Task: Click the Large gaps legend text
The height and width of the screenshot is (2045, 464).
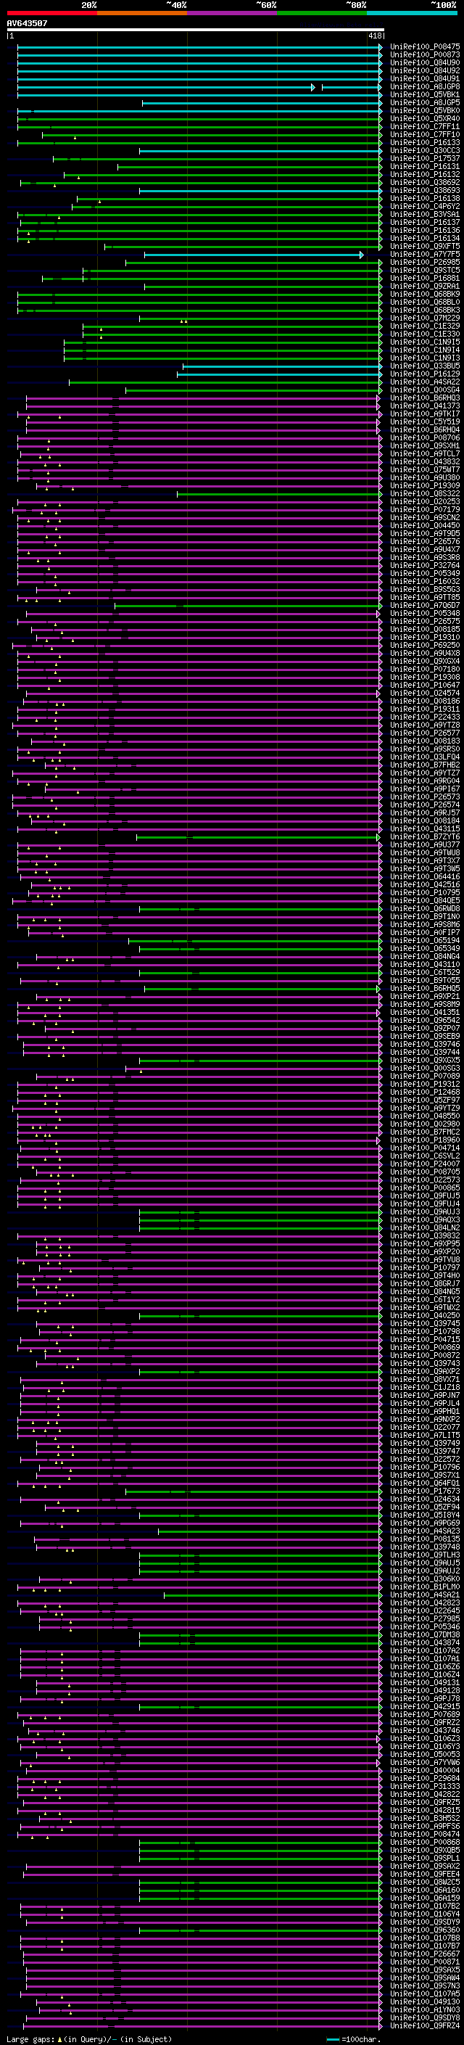Action: [x=89, y=2039]
